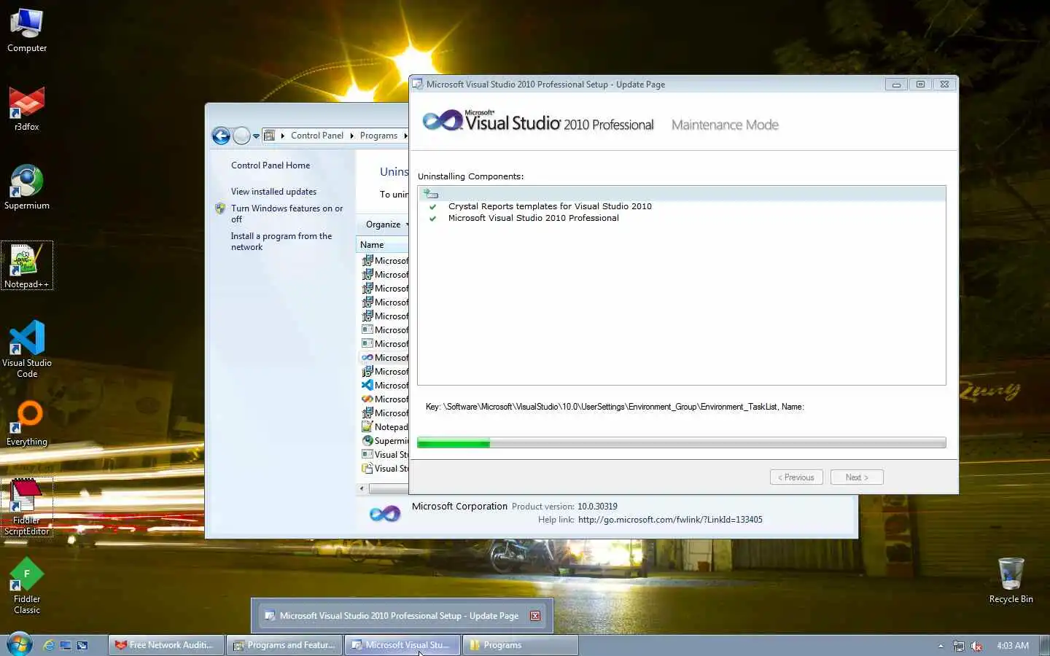Open the recent pages dropdown arrow
This screenshot has height=656, width=1050.
(256, 136)
